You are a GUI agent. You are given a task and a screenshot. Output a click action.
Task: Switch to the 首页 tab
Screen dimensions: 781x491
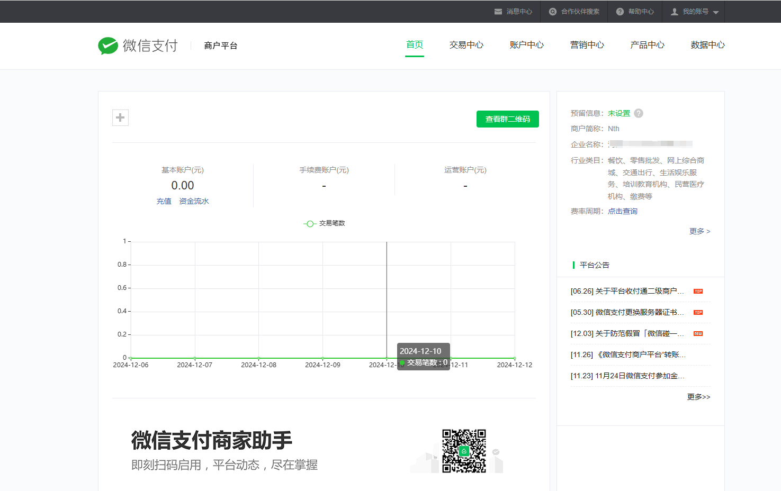pos(415,45)
